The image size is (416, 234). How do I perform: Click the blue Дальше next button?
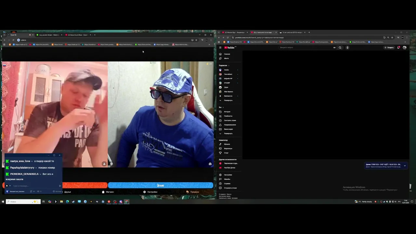pos(161,185)
